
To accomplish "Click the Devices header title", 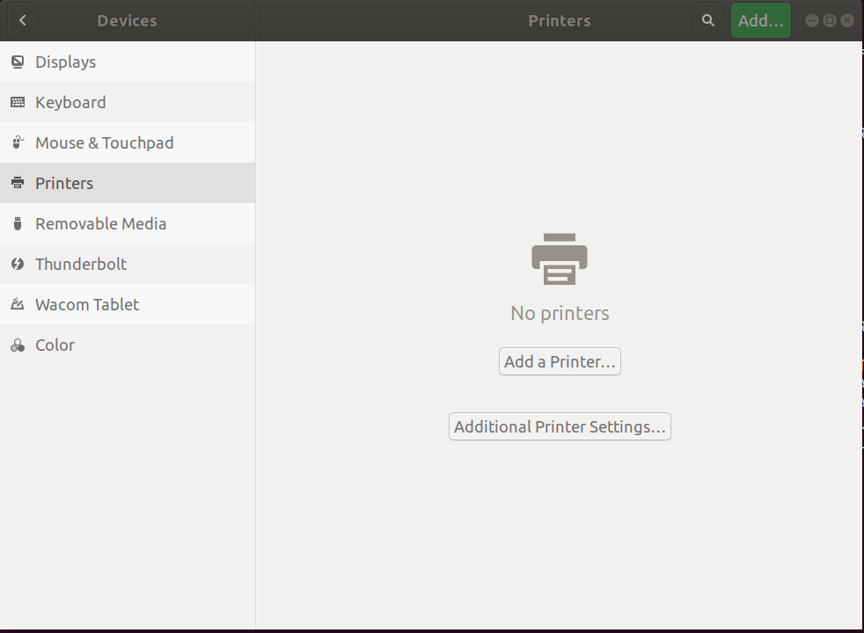I will click(127, 20).
